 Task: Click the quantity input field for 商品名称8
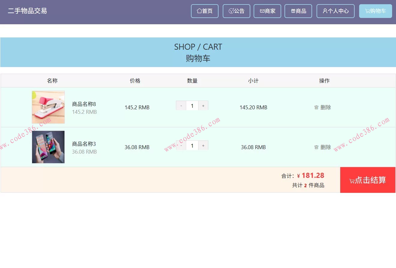(x=192, y=105)
